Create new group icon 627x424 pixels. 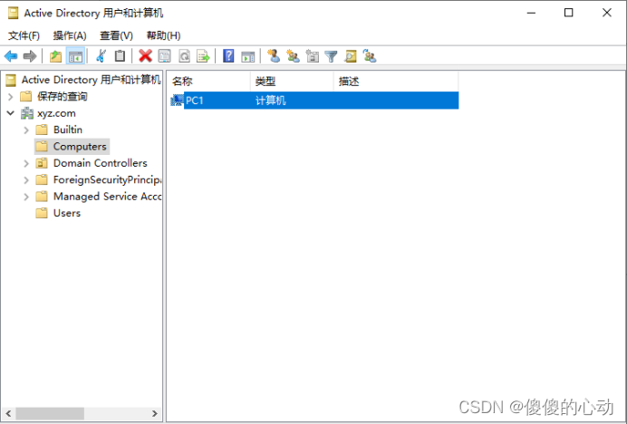click(x=293, y=56)
